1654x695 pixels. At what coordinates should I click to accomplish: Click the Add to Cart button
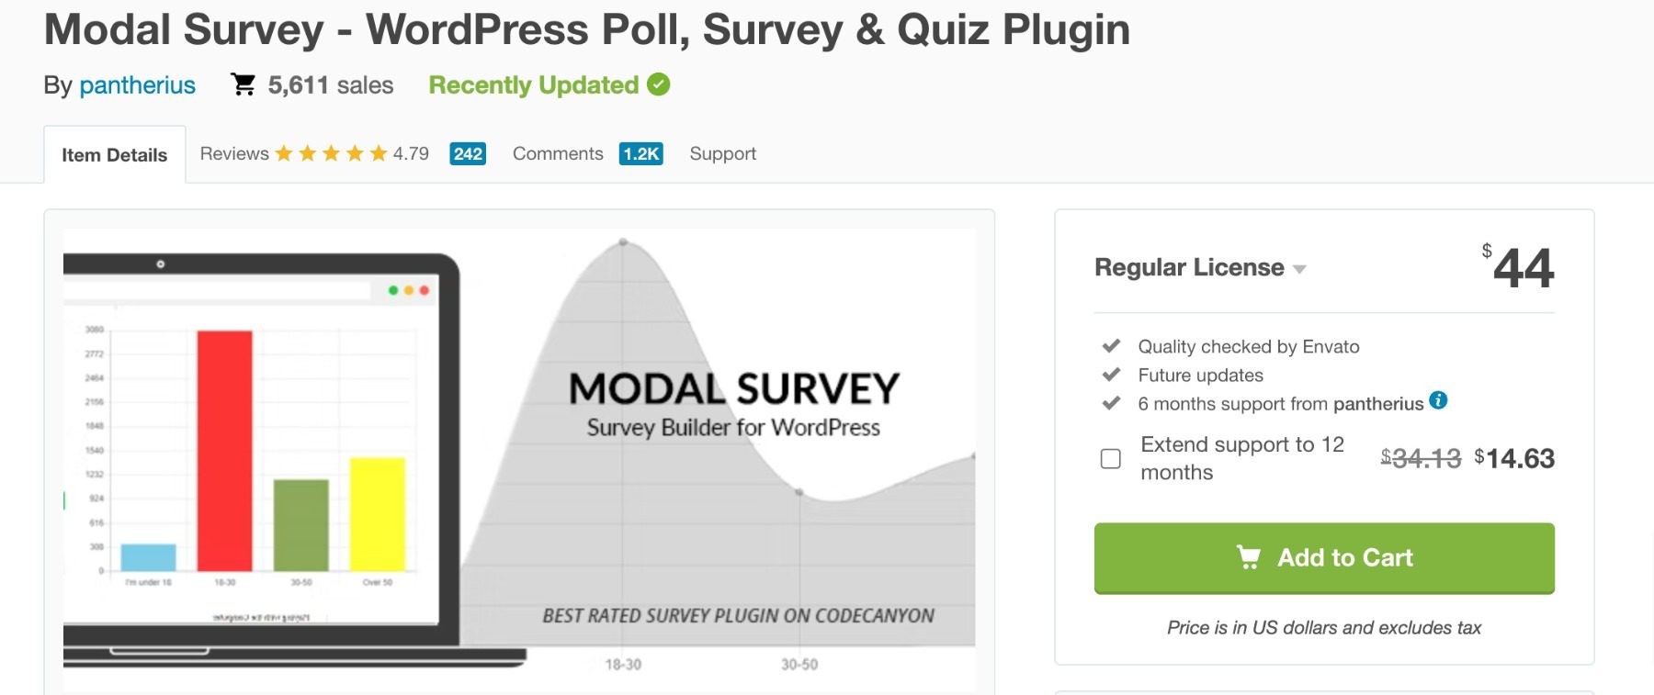point(1323,558)
